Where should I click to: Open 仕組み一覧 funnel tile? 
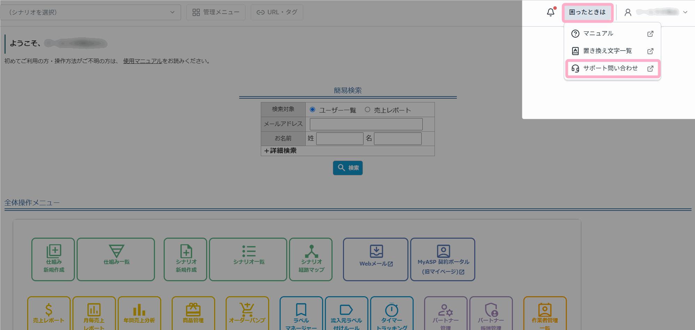pyautogui.click(x=116, y=259)
